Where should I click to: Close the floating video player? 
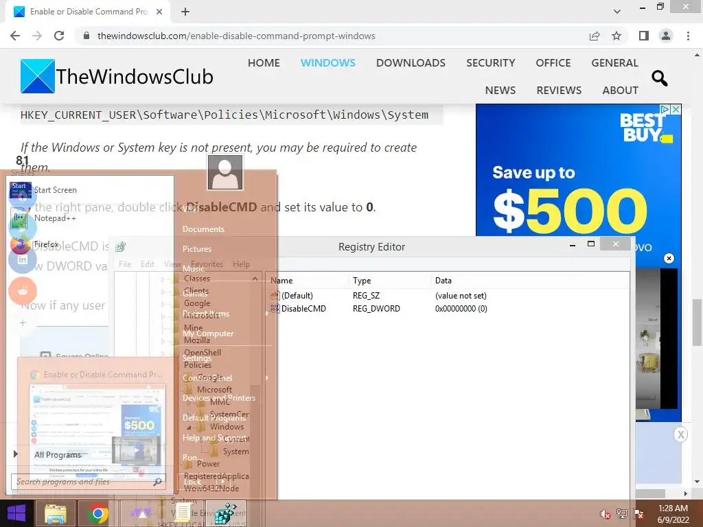click(x=669, y=258)
